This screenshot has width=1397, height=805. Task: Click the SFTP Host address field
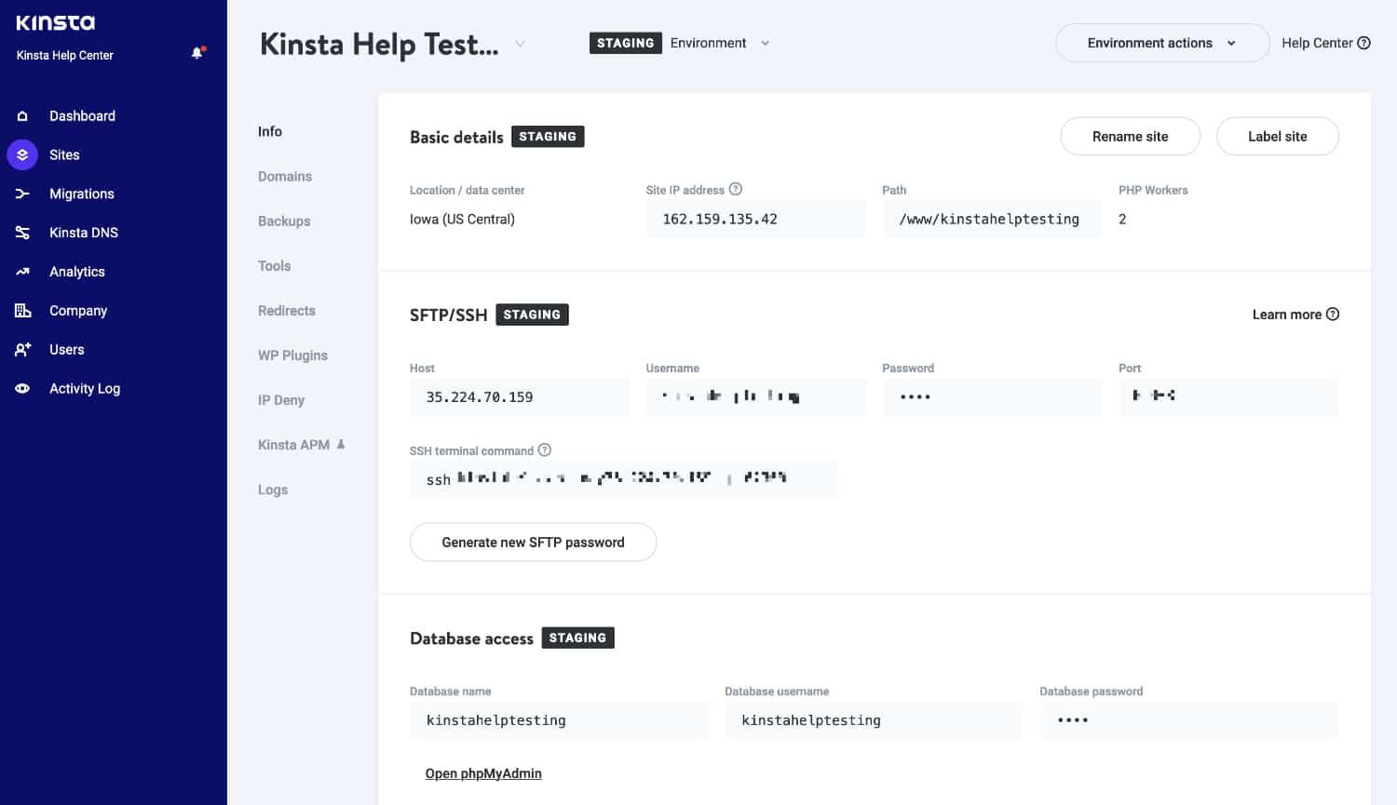(x=519, y=397)
